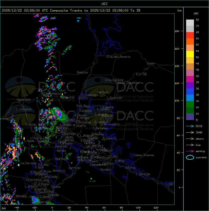
Task: Pick the mauve 42–45 dBZ swatch
Action: pyautogui.click(x=190, y=73)
